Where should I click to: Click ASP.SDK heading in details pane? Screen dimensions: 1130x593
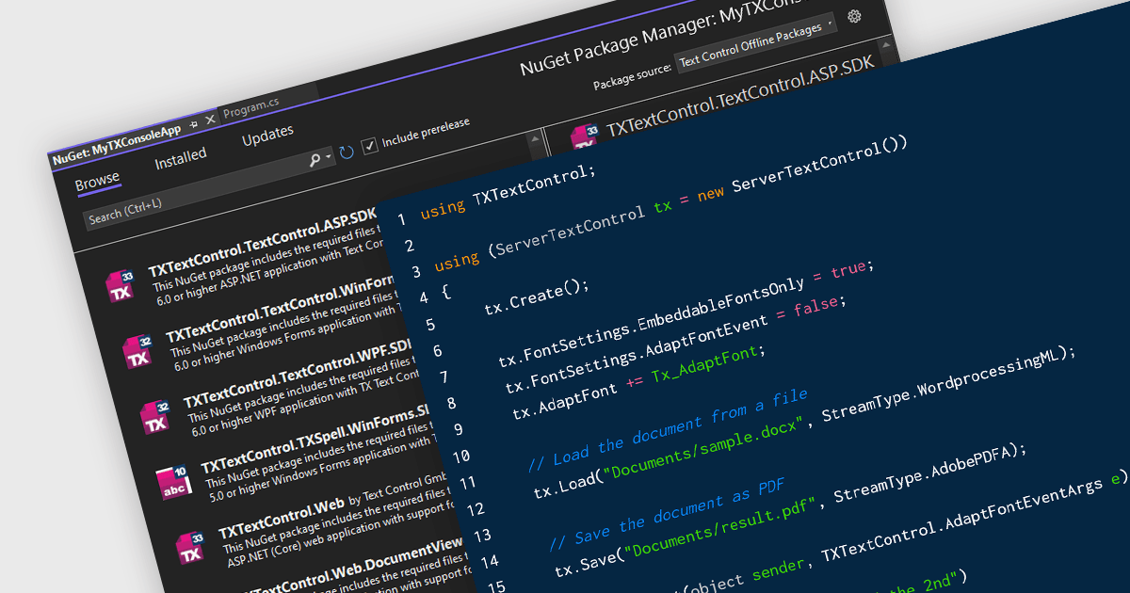(740, 97)
